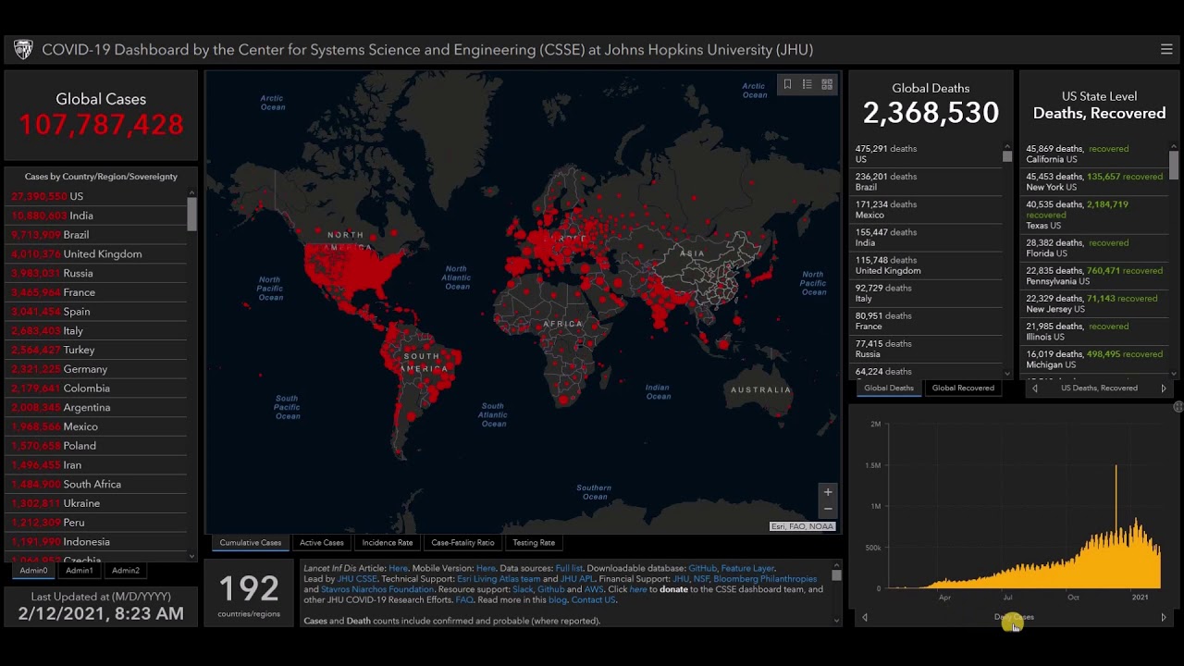The height and width of the screenshot is (666, 1184).
Task: Go to next chart using right arrow
Action: (1164, 617)
